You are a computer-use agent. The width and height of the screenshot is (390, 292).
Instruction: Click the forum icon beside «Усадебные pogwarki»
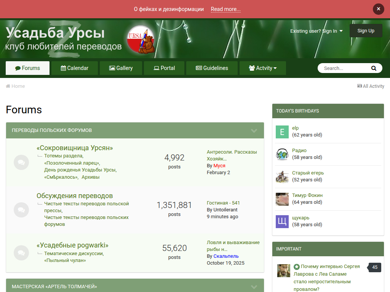[x=21, y=252]
